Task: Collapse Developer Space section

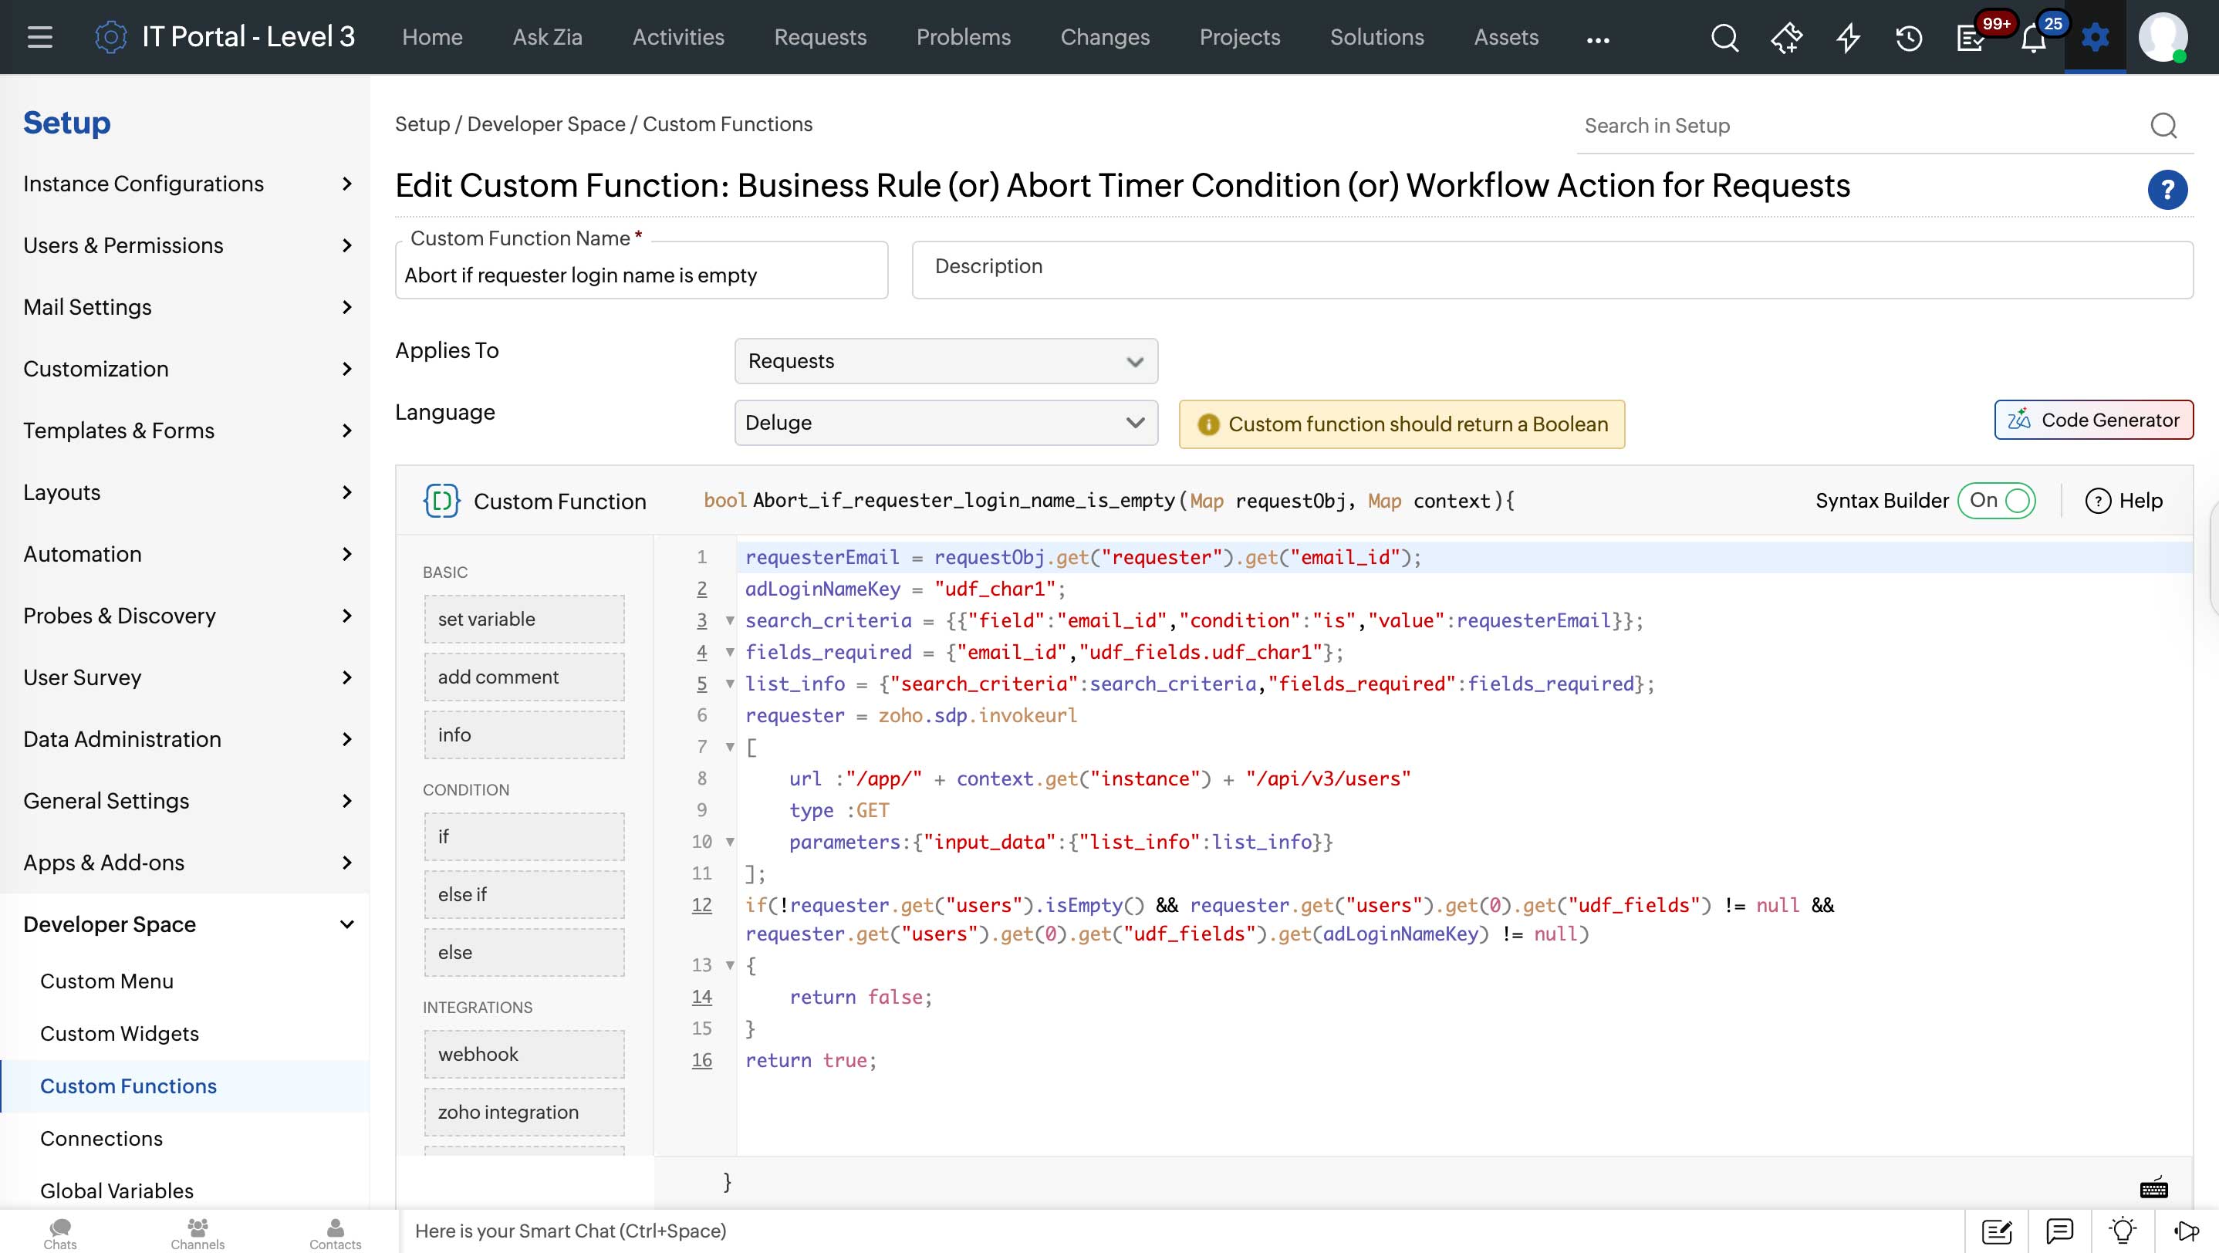Action: coord(185,924)
